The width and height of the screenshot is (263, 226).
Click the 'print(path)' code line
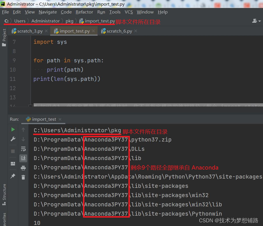pos(65,70)
